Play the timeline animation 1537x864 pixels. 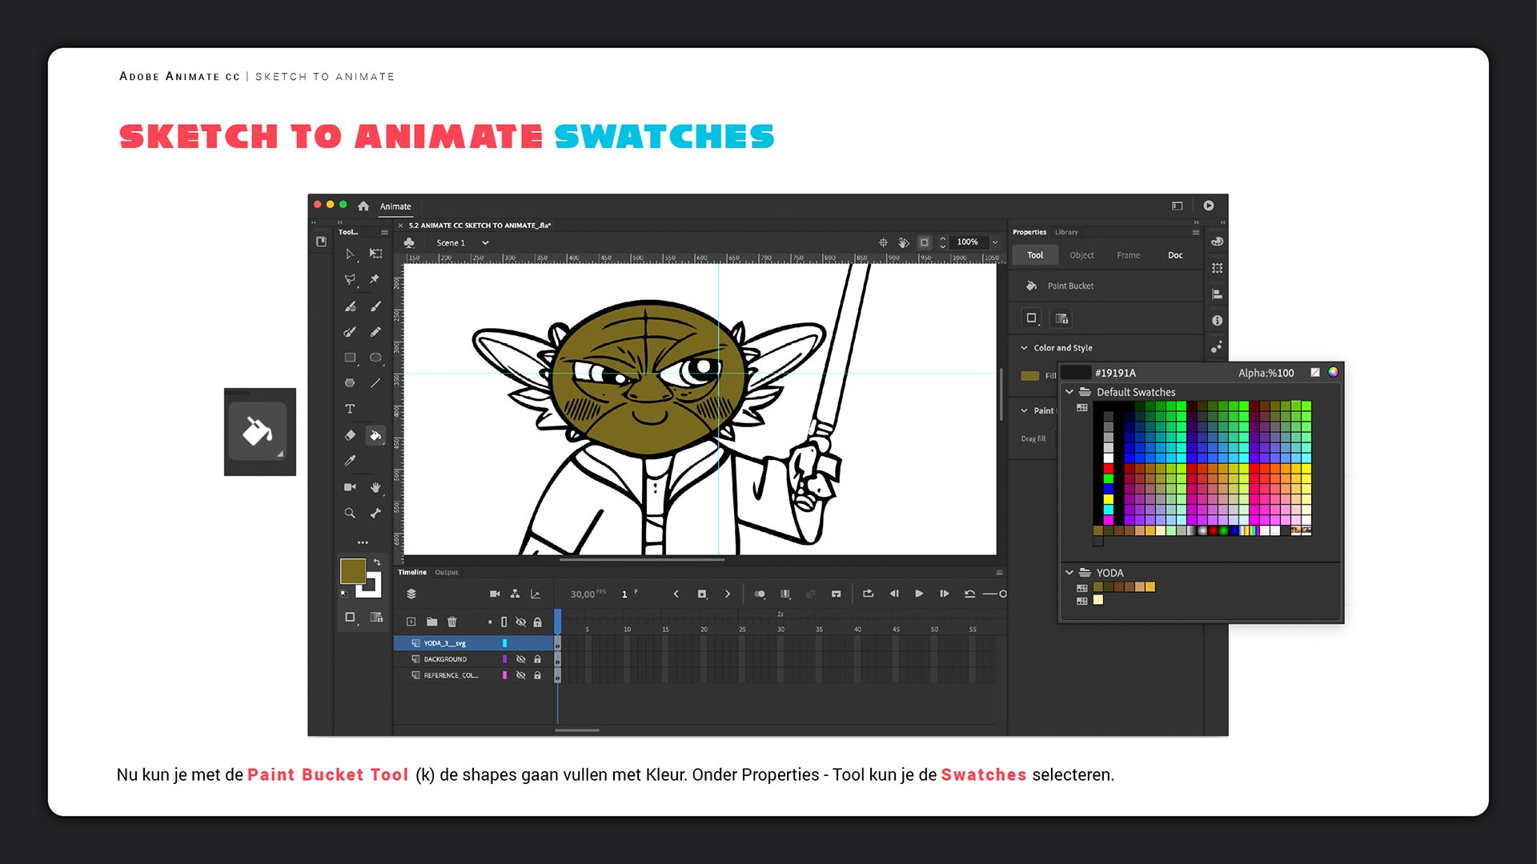click(x=919, y=594)
